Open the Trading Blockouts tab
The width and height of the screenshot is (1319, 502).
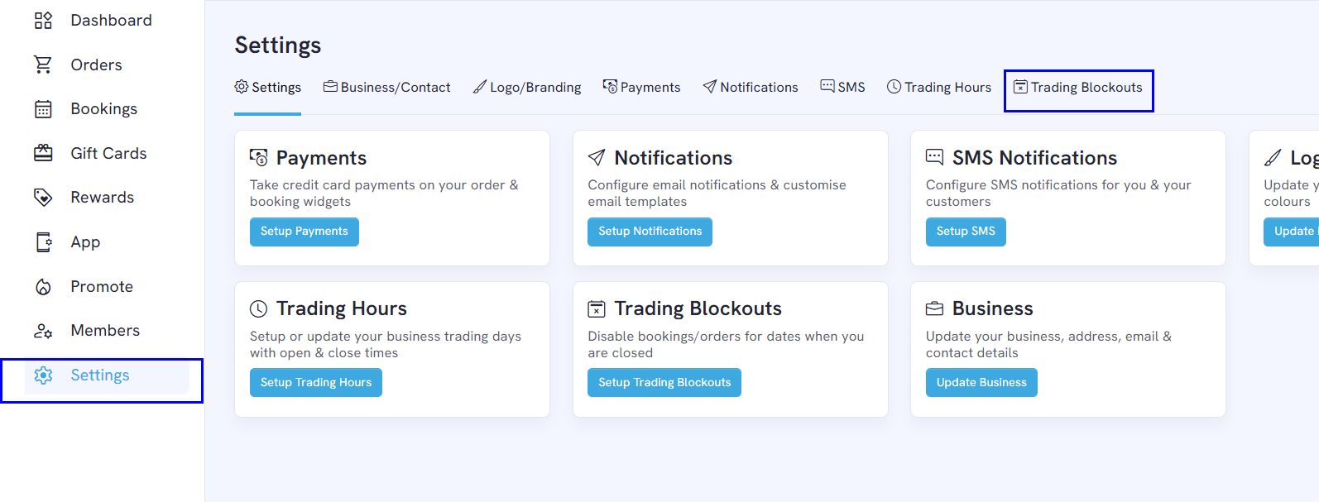pyautogui.click(x=1078, y=88)
